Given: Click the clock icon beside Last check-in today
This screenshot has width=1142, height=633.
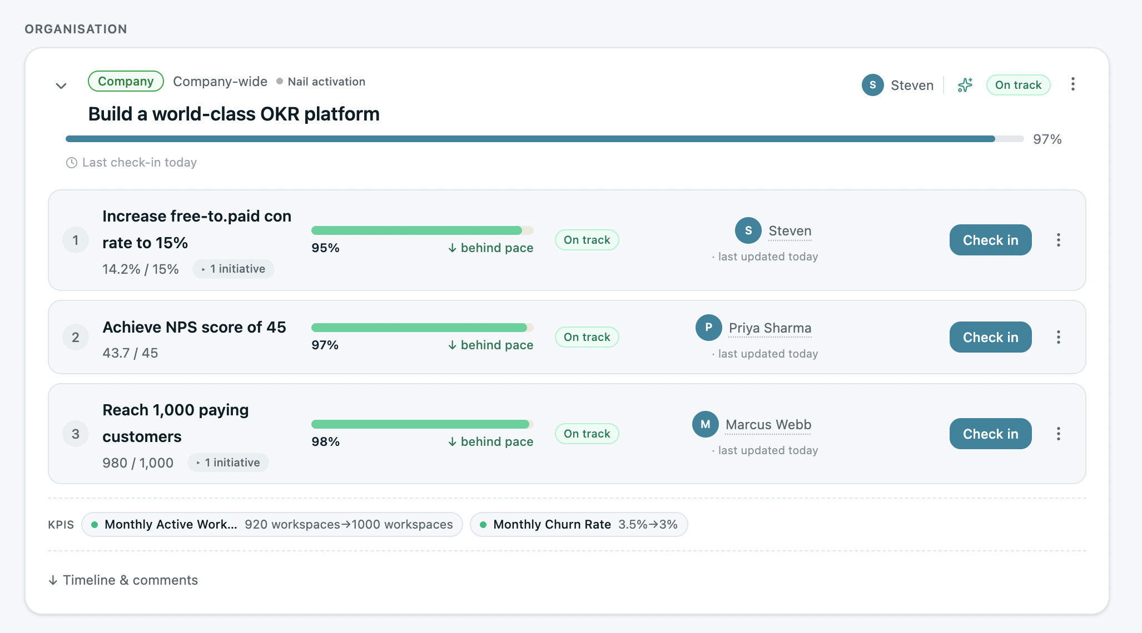Looking at the screenshot, I should pos(72,163).
